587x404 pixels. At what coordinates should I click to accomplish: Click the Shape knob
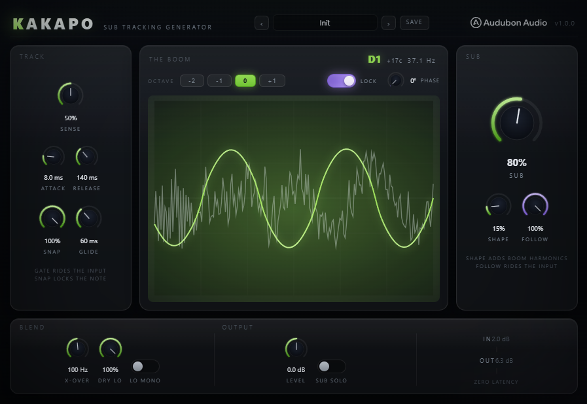498,206
